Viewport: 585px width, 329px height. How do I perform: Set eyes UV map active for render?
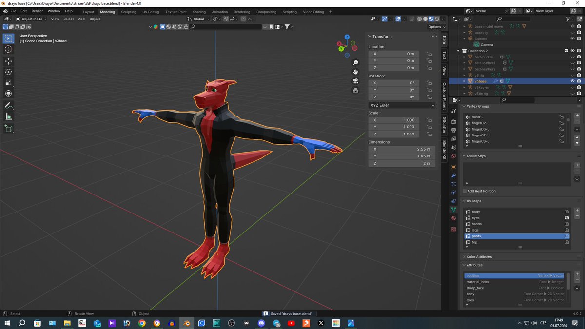click(567, 218)
